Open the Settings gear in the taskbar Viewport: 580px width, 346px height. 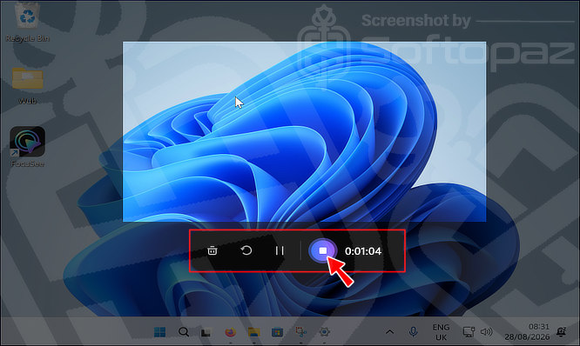click(x=325, y=332)
